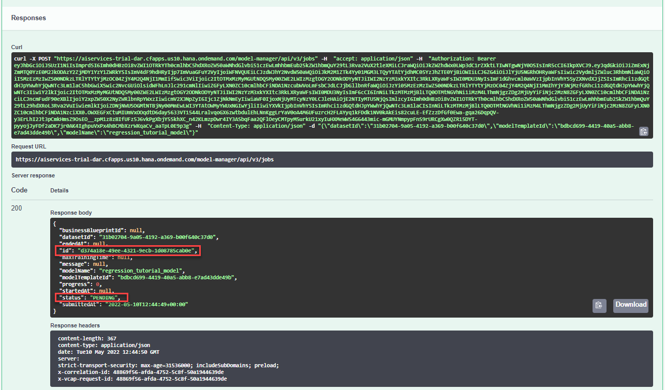This screenshot has width=665, height=390.
Task: Click the datasetId value in response body
Action: pyautogui.click(x=158, y=237)
